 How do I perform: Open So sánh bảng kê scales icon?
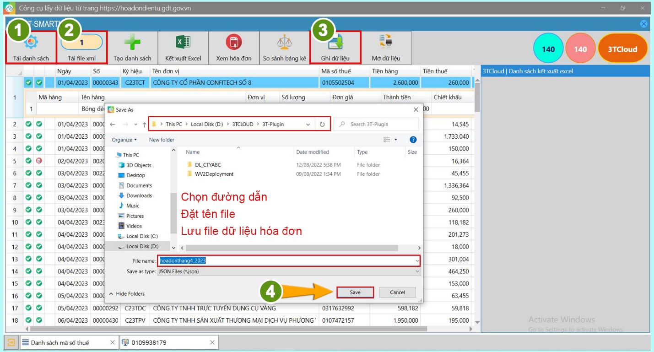(284, 43)
